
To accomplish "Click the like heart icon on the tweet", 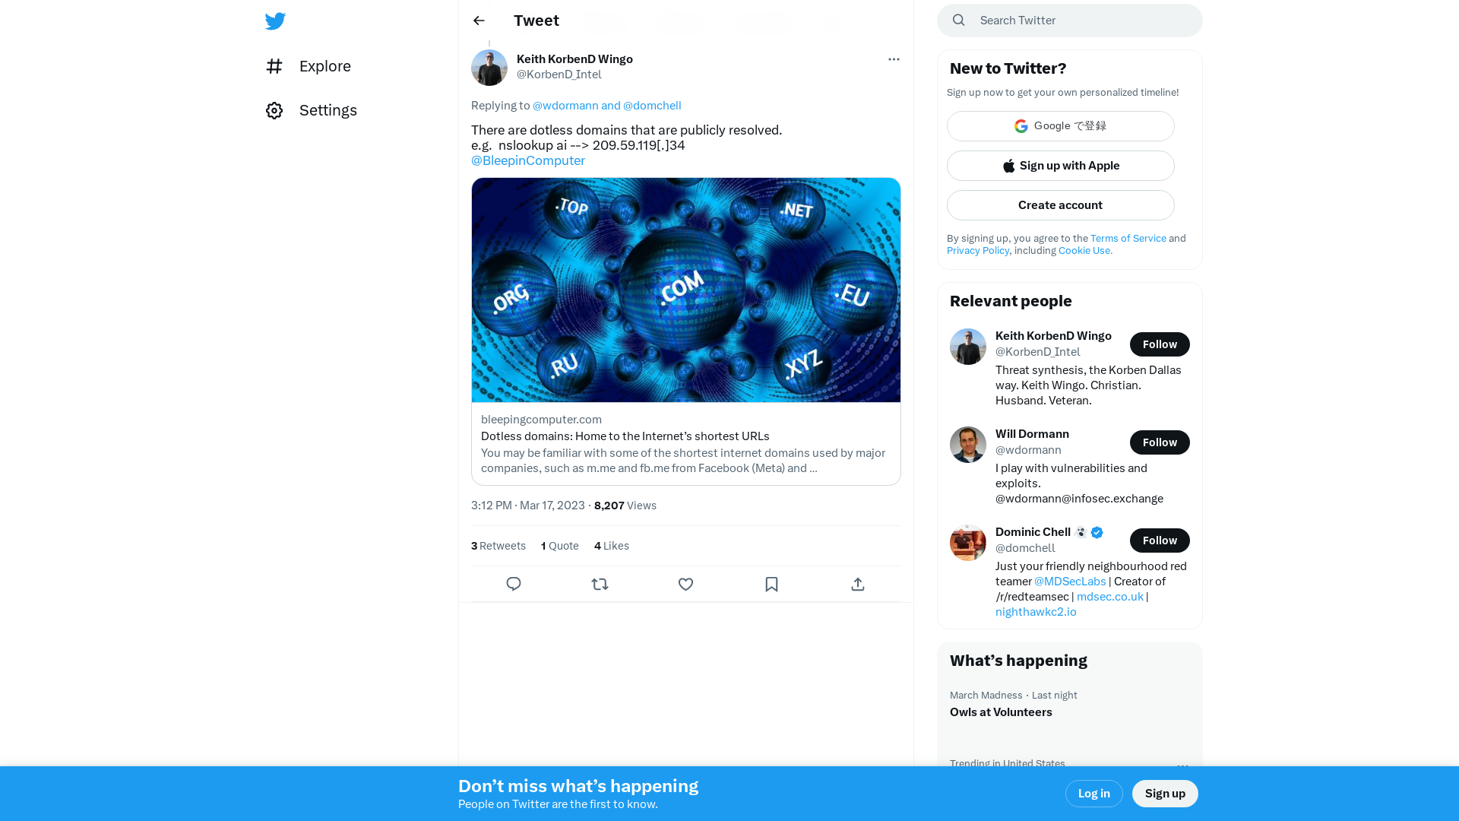I will (x=685, y=583).
